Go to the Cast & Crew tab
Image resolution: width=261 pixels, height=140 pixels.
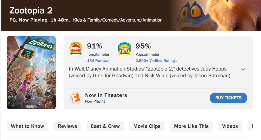tap(105, 126)
